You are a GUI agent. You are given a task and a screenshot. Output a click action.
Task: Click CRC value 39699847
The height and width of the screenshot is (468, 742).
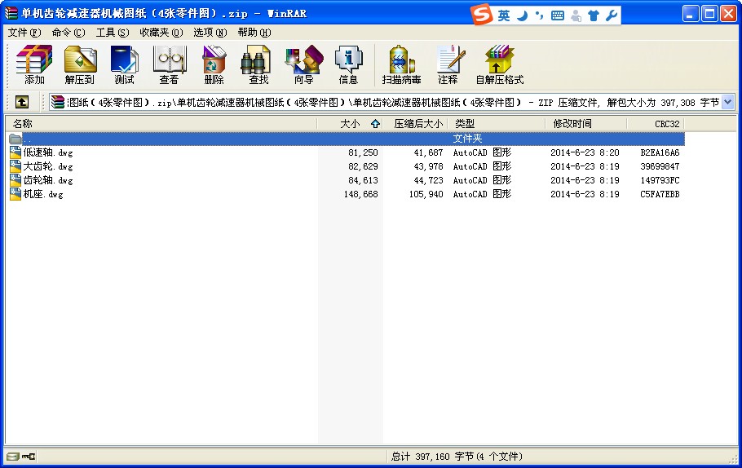click(660, 166)
